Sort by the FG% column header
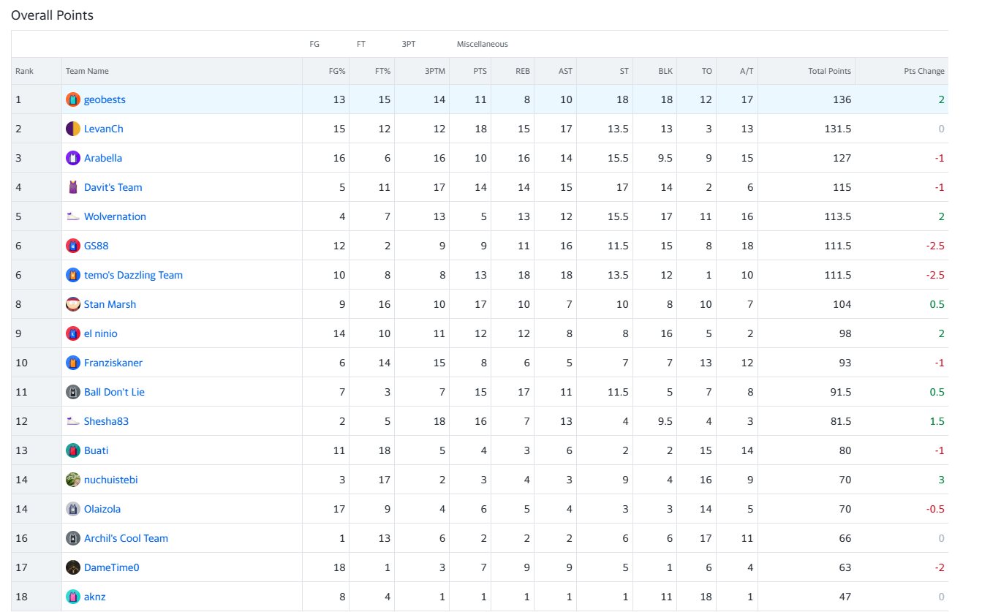This screenshot has height=612, width=982. point(337,71)
